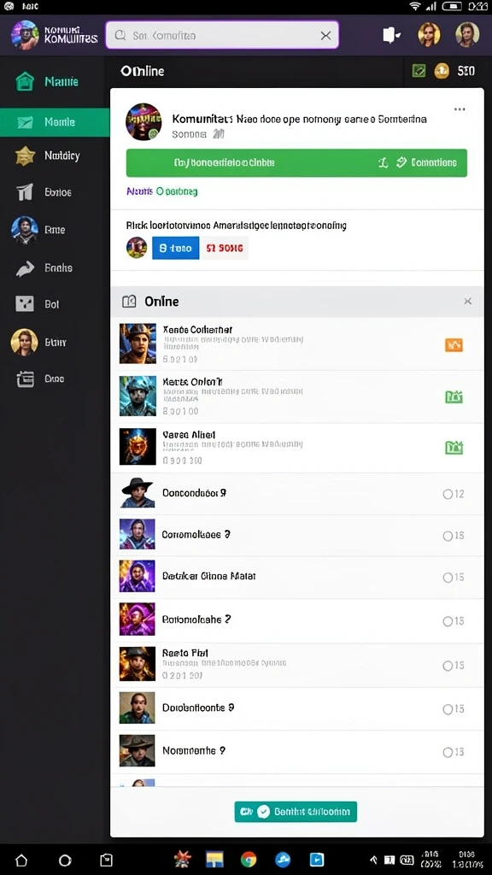
Task: Click green badge on Saves Alinel row
Action: 454,448
